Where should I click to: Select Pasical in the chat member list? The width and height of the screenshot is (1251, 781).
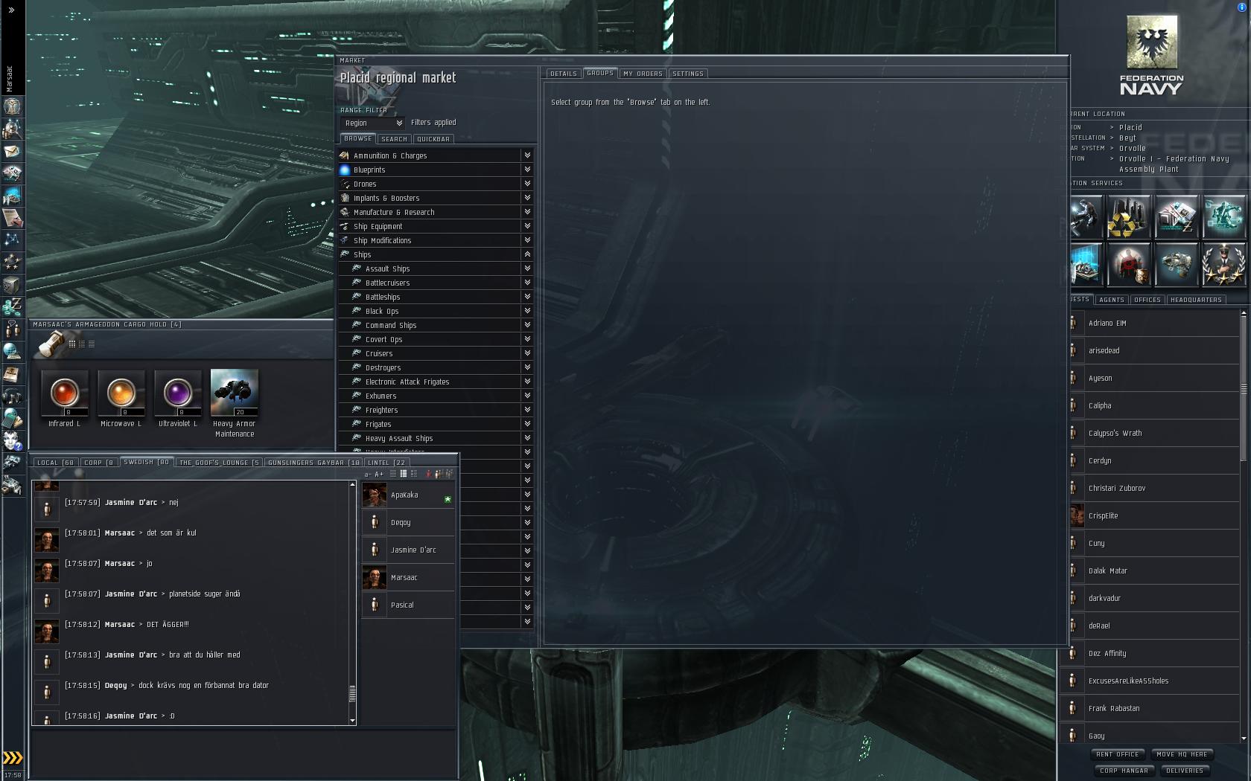tap(408, 605)
